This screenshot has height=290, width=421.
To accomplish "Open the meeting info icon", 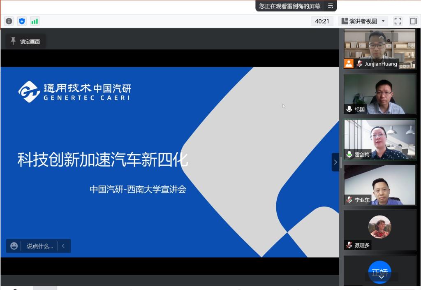I will pyautogui.click(x=9, y=21).
